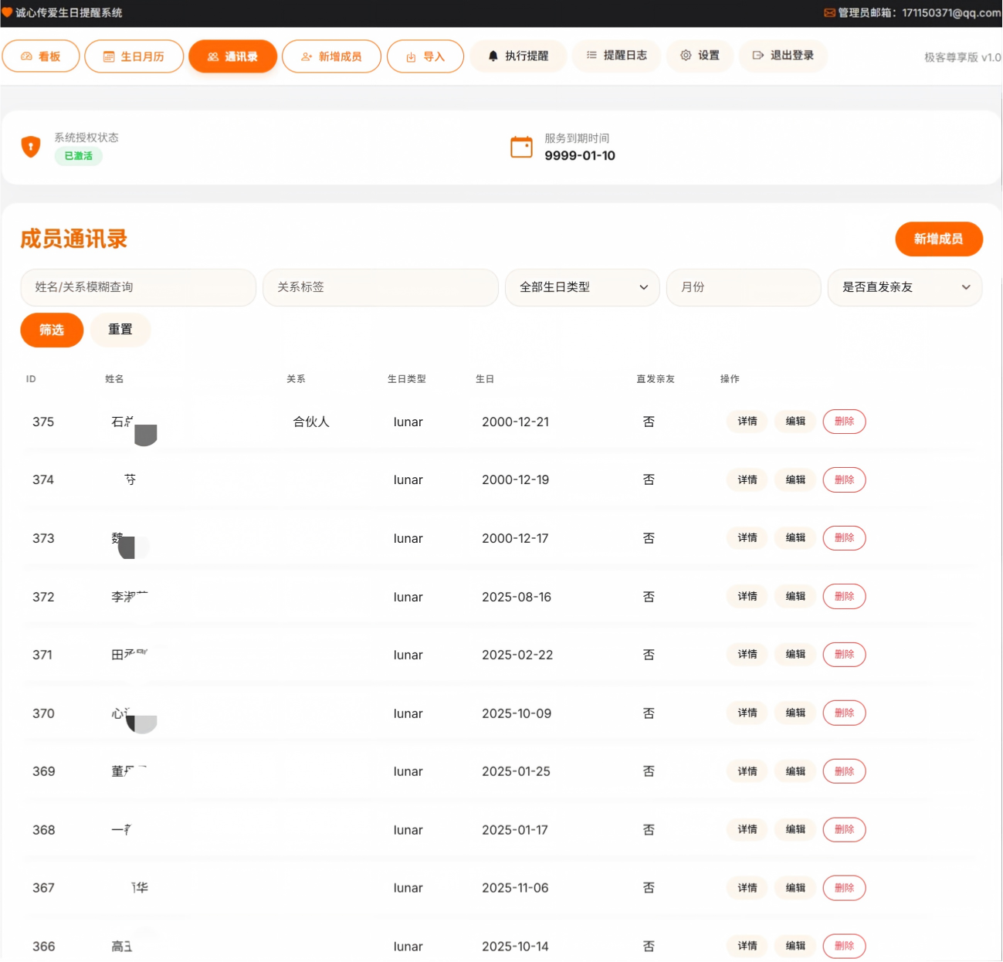This screenshot has width=1003, height=962.
Task: Click the birthday 2000-12-21 cell
Action: coord(516,422)
